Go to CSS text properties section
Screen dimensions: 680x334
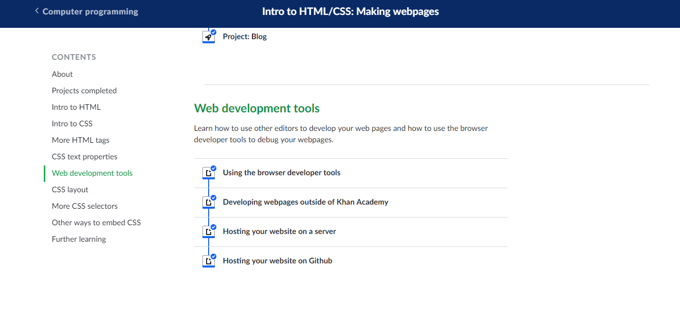pyautogui.click(x=84, y=157)
